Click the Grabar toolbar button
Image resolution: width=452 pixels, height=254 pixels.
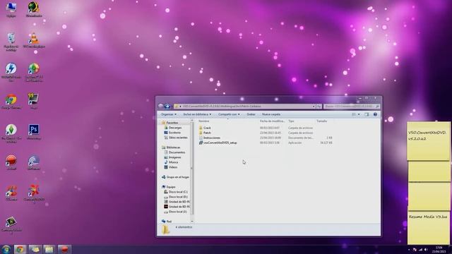(x=251, y=114)
